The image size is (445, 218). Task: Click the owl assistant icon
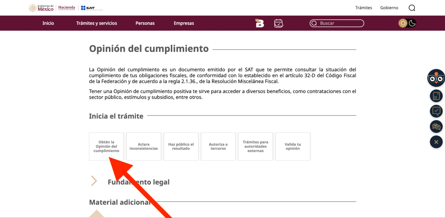point(436,78)
